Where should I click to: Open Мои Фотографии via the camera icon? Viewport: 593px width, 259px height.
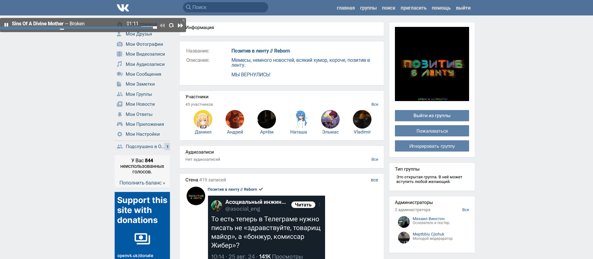tap(120, 44)
